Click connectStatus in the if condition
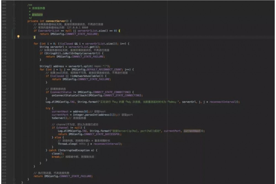This screenshot has height=184, width=276. tap(62, 92)
